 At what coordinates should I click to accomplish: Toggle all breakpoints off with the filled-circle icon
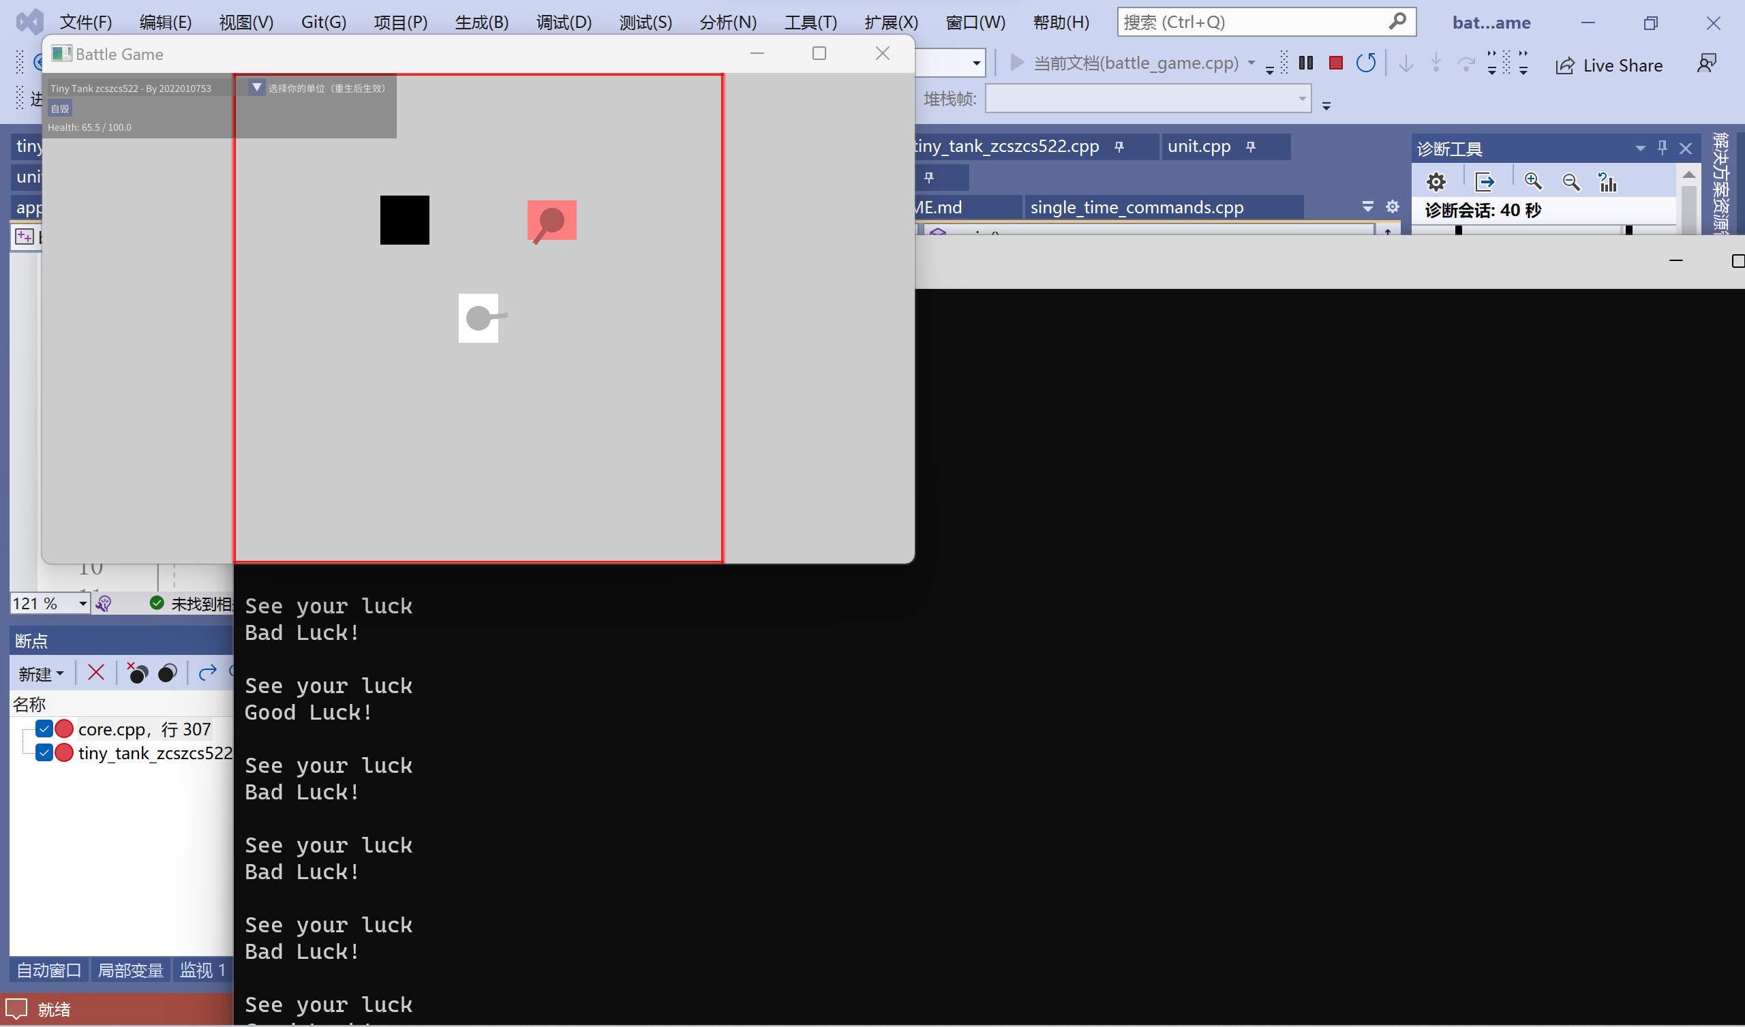pyautogui.click(x=168, y=673)
